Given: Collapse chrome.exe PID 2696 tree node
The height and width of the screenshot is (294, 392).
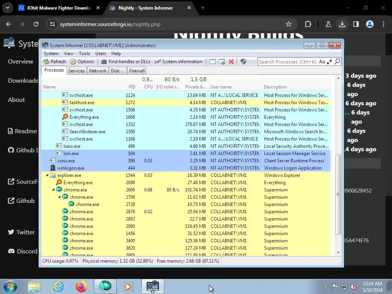Looking at the screenshot, I should coord(53,190).
